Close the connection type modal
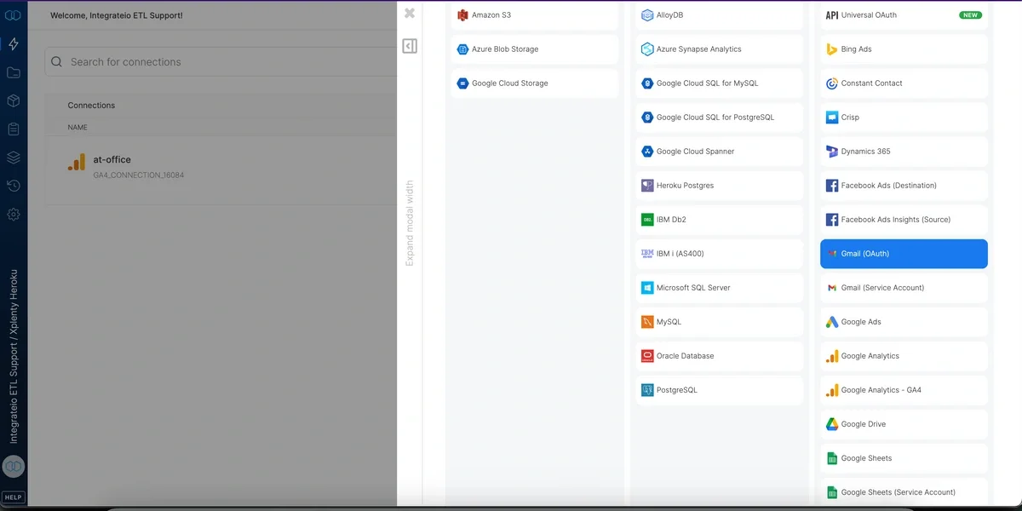 point(410,13)
